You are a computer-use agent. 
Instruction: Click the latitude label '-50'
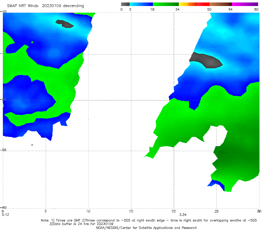(3, 99)
